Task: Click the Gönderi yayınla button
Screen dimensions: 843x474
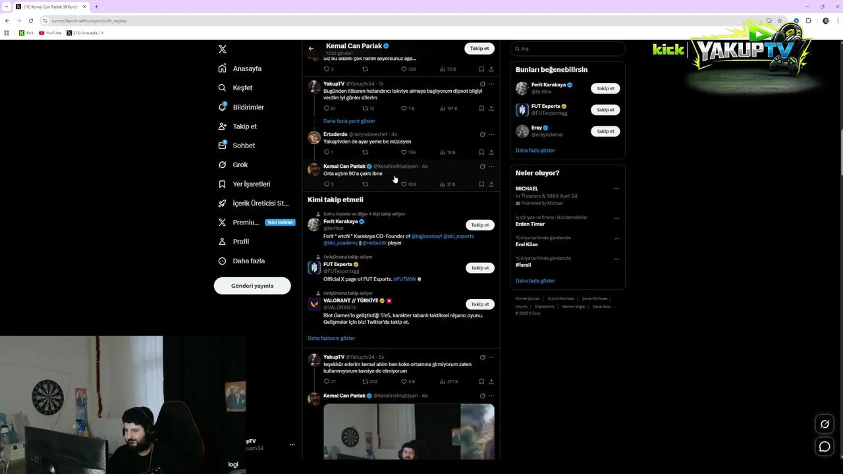Action: (x=252, y=286)
